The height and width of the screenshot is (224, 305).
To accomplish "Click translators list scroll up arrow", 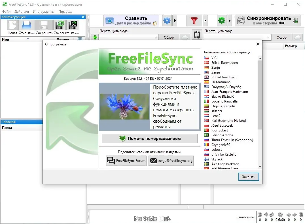I will tap(260, 58).
